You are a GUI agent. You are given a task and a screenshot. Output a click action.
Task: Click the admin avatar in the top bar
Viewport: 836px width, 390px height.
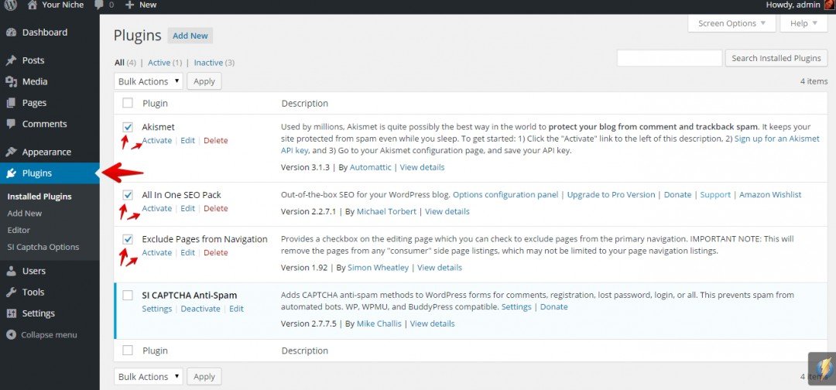click(828, 5)
